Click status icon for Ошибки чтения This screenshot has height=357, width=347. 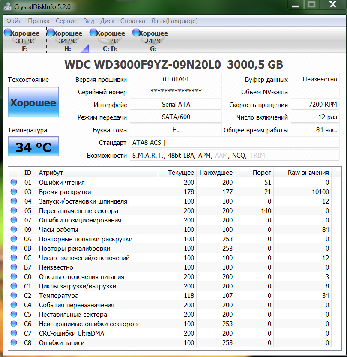pos(14,182)
